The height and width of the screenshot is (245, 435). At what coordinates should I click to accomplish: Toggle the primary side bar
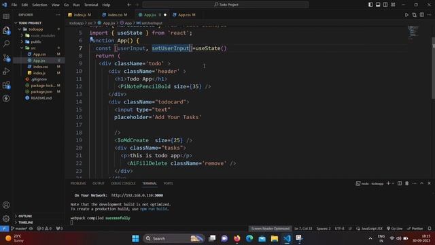370,5
